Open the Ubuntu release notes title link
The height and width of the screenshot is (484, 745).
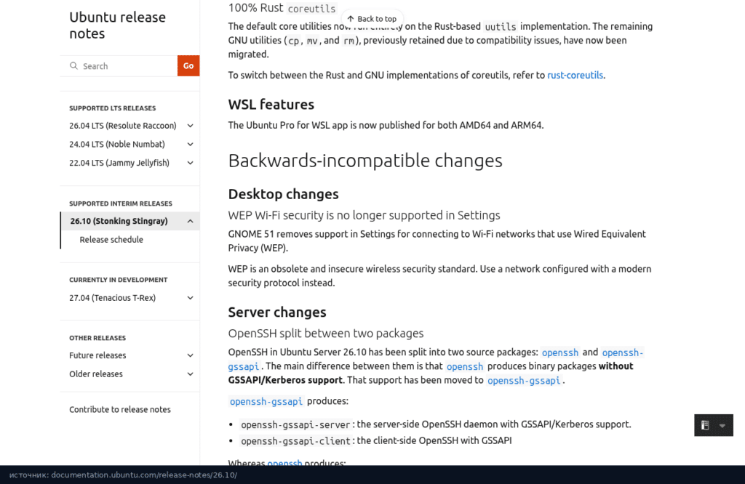[117, 25]
